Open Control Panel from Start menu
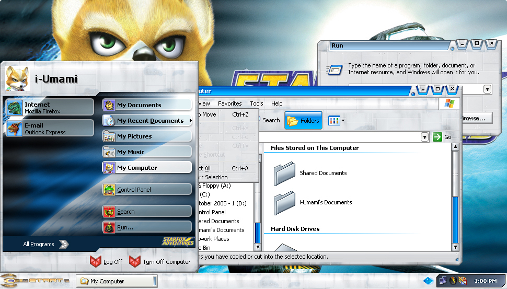 coord(147,190)
